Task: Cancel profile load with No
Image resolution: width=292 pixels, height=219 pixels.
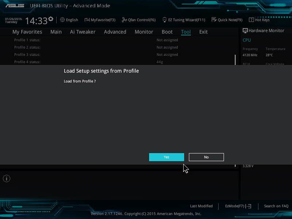Action: point(206,157)
